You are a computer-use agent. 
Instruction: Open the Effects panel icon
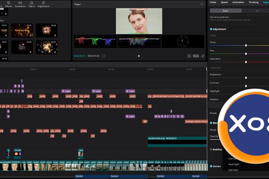pyautogui.click(x=9, y=4)
